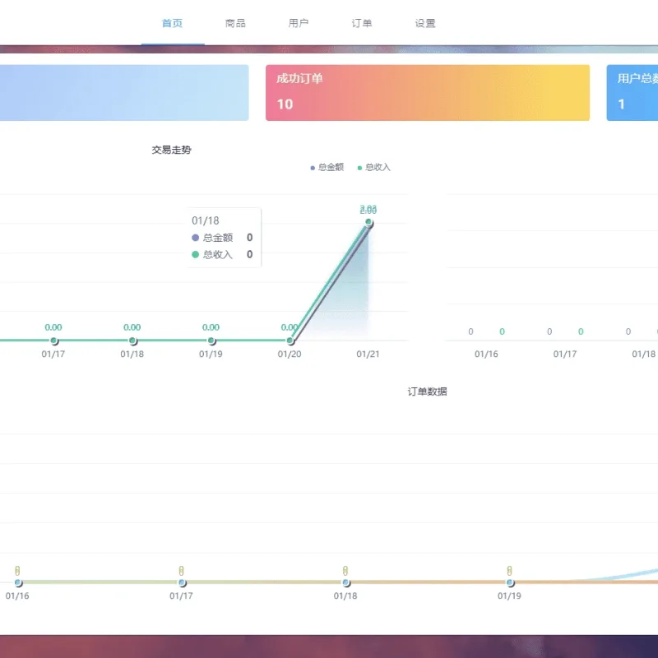Click the 01/18 point in 订单数据 chart
The width and height of the screenshot is (658, 658).
point(345,582)
